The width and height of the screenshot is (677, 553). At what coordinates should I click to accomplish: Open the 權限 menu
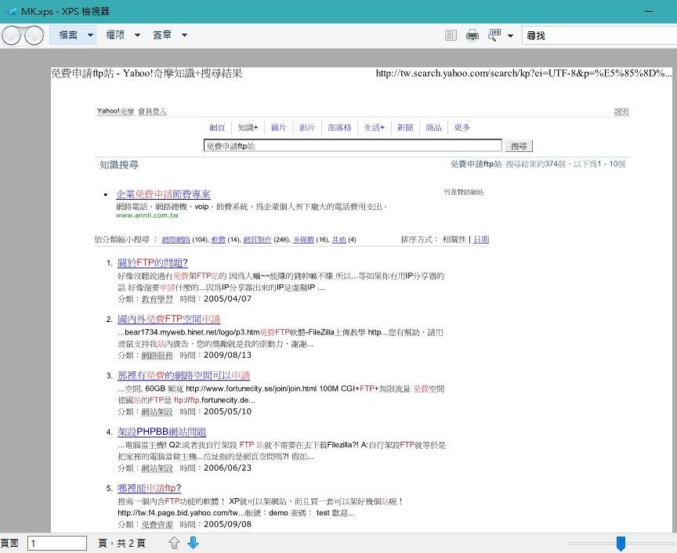pos(115,35)
